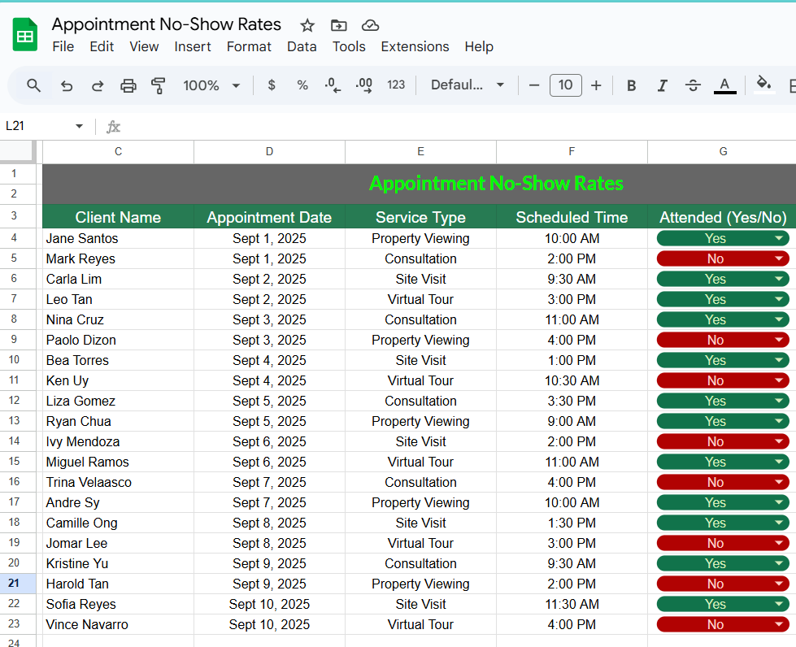
Task: Apply percent format
Action: pos(302,85)
